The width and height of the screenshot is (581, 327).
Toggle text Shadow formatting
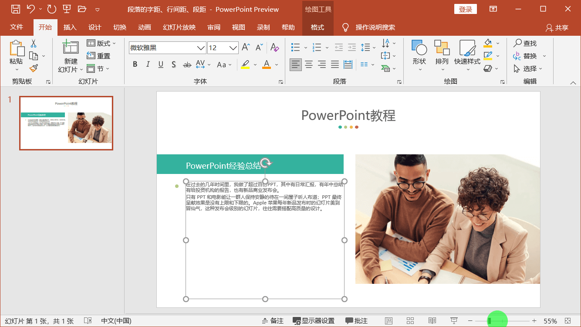point(173,65)
